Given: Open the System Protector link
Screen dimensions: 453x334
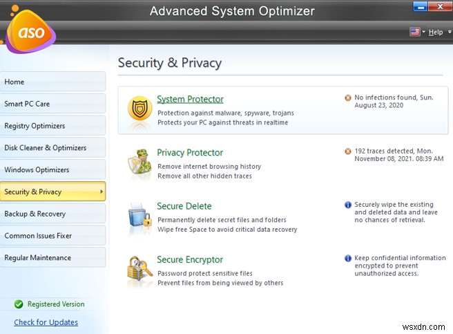Looking at the screenshot, I should click(190, 100).
